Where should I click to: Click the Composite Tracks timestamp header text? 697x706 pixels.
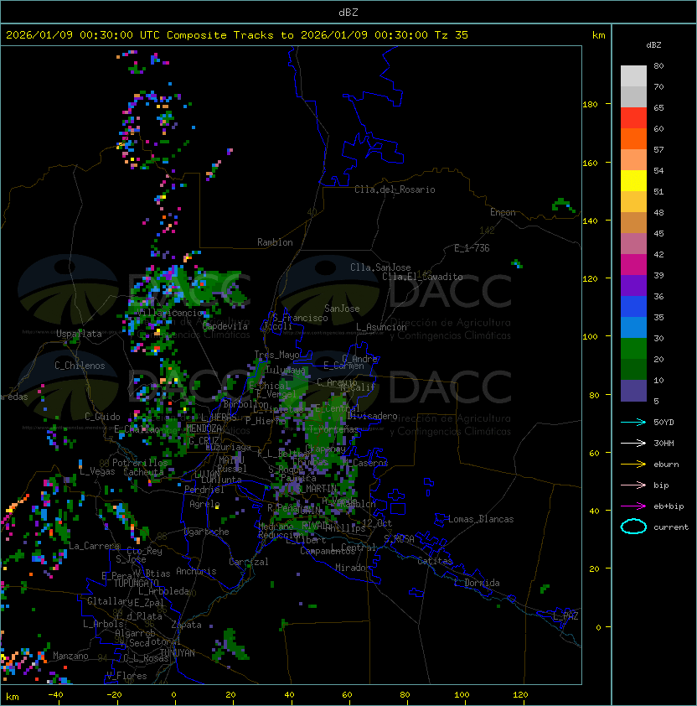237,35
